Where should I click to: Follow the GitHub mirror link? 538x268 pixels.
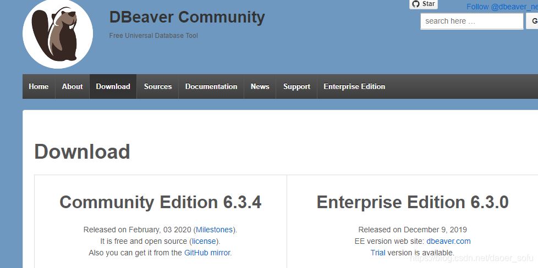click(x=207, y=253)
